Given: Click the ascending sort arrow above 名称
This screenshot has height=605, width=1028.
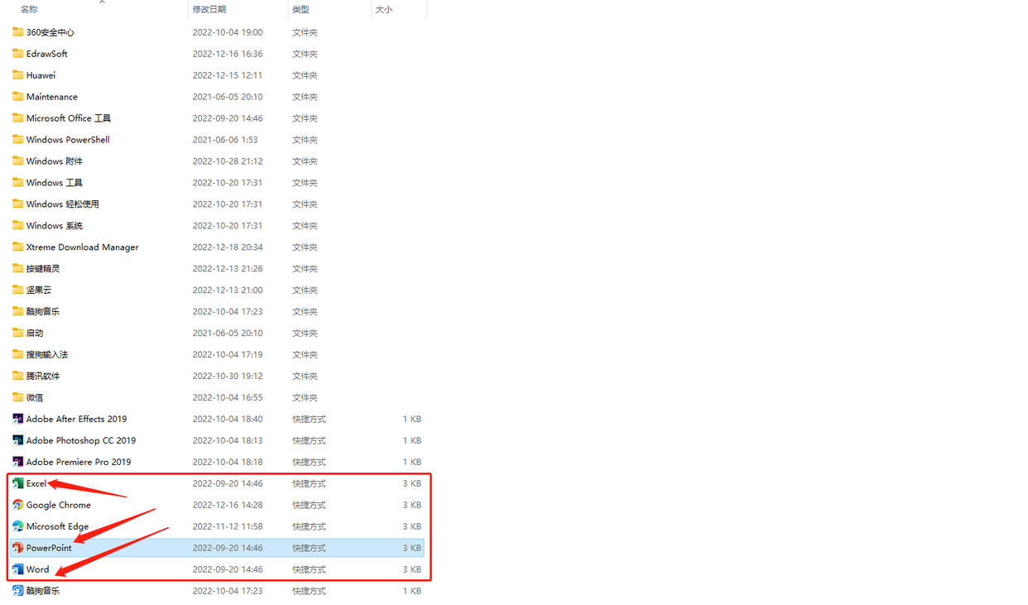Looking at the screenshot, I should click(x=102, y=3).
